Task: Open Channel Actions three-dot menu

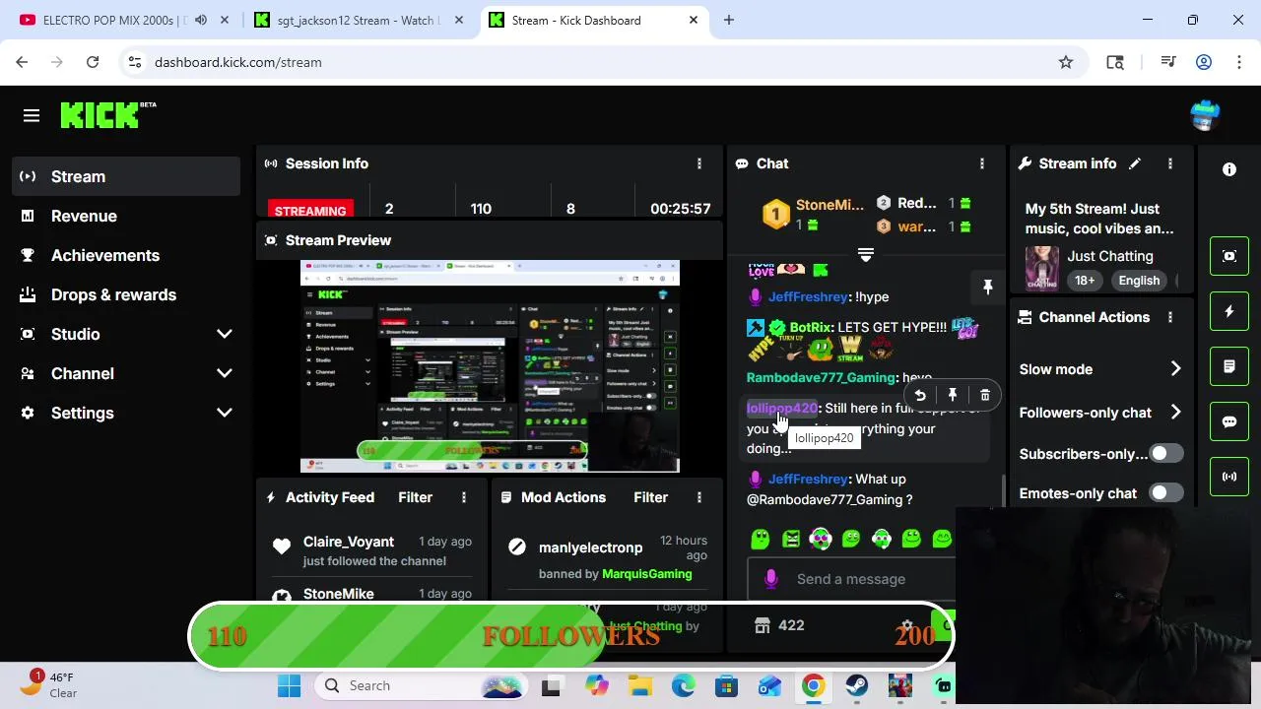Action: click(1169, 317)
